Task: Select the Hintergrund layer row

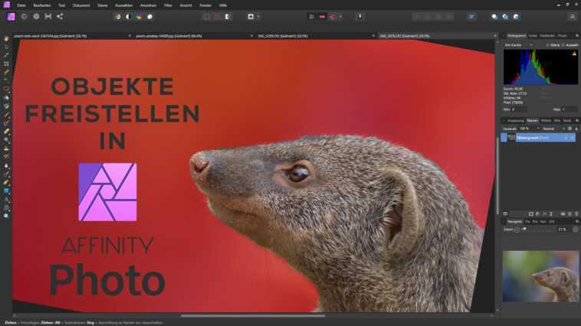Action: (538, 138)
